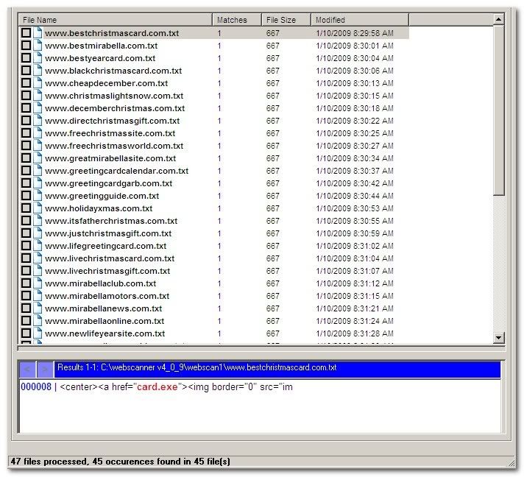Viewport: 524px width, 477px height.
Task: Sort by the Modified column header
Action: click(x=359, y=20)
